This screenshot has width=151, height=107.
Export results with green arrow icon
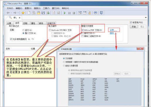(48, 13)
